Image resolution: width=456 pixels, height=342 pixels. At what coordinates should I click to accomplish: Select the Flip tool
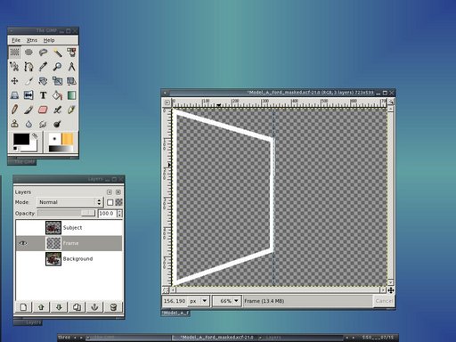point(28,95)
